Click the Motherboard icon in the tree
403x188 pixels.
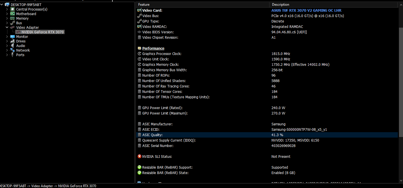tap(13, 14)
